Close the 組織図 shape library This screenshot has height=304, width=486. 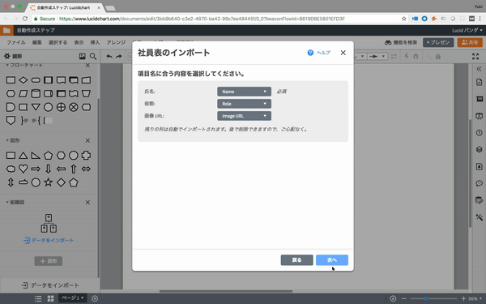click(x=87, y=202)
